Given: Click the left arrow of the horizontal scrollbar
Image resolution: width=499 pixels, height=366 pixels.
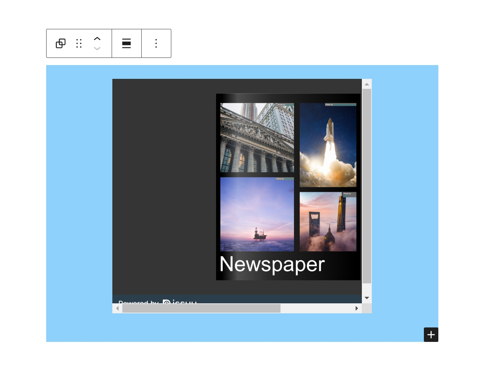Looking at the screenshot, I should (x=118, y=308).
